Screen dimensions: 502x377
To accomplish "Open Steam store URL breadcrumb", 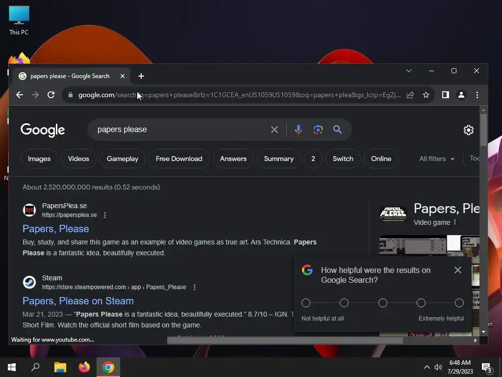I will [x=114, y=287].
